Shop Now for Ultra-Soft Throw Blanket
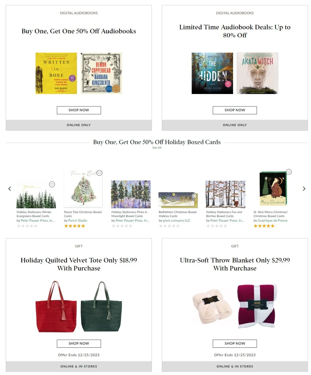This screenshot has width=311, height=375. point(235,343)
